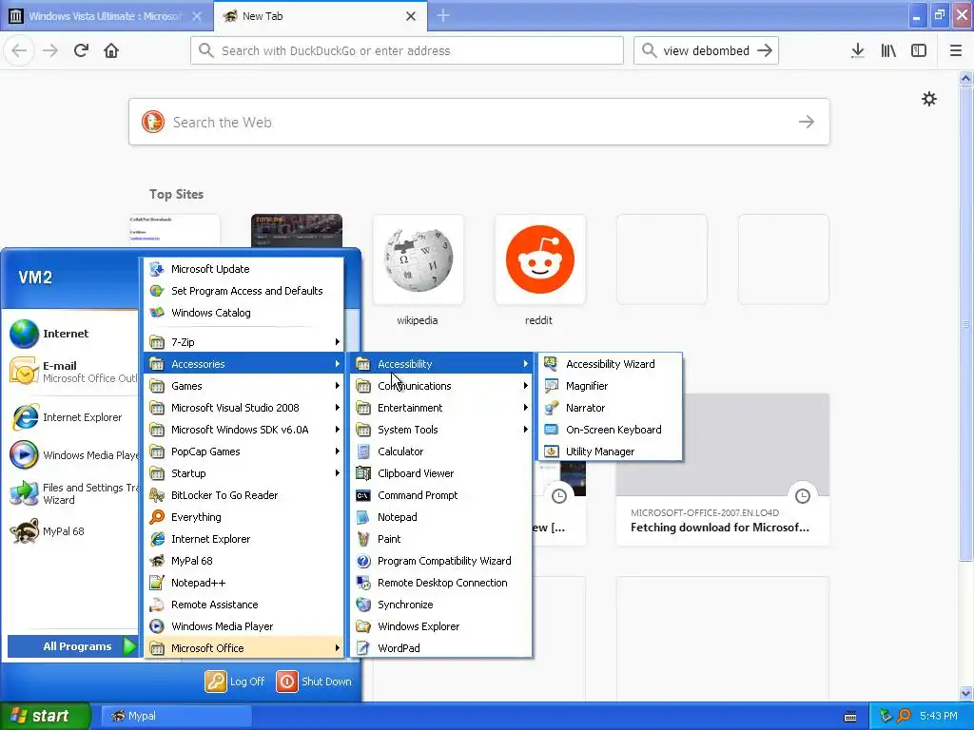This screenshot has height=730, width=974.
Task: Open On-Screen Keyboard
Action: pyautogui.click(x=610, y=430)
